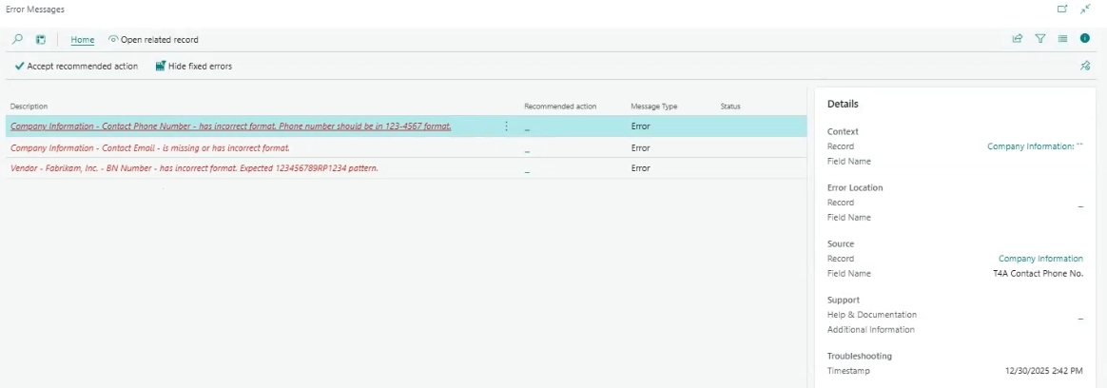
Task: Click the collapse page arrows icon
Action: [1085, 9]
